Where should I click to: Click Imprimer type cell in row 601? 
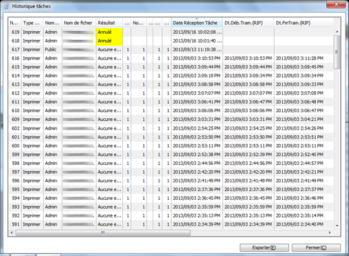(x=32, y=137)
